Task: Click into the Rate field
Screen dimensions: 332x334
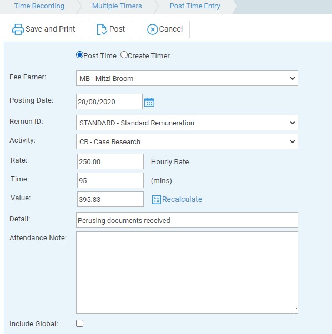Action: click(110, 161)
